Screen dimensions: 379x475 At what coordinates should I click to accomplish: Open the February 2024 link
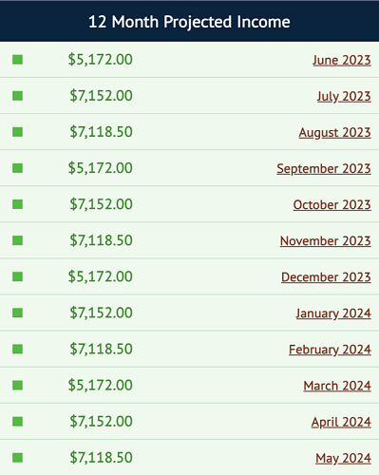[x=330, y=350]
